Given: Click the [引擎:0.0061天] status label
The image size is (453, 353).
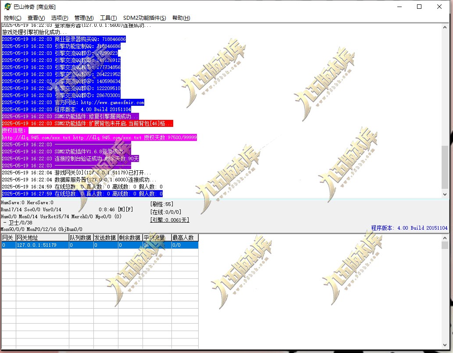Looking at the screenshot, I should 170,220.
